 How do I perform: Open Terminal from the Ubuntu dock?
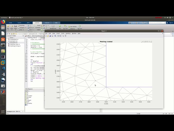(3, 45)
